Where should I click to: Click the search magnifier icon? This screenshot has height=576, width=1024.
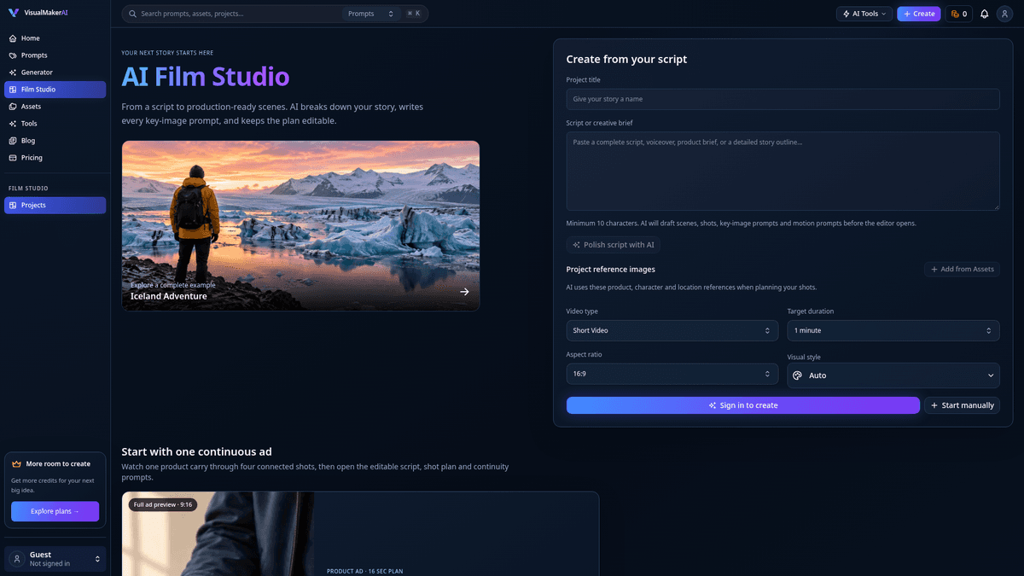(x=132, y=14)
